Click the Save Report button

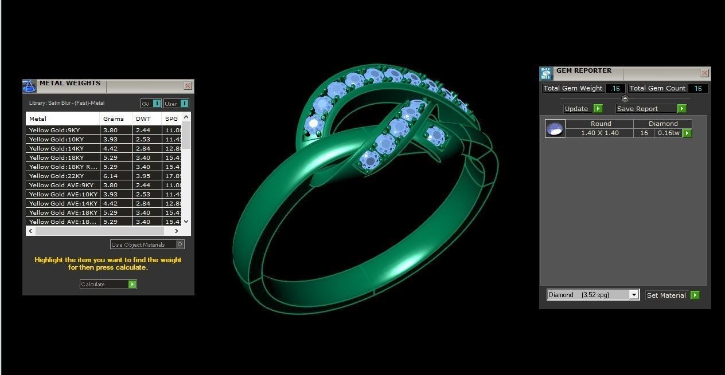(x=651, y=109)
